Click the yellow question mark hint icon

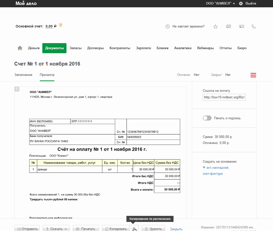click(60, 25)
